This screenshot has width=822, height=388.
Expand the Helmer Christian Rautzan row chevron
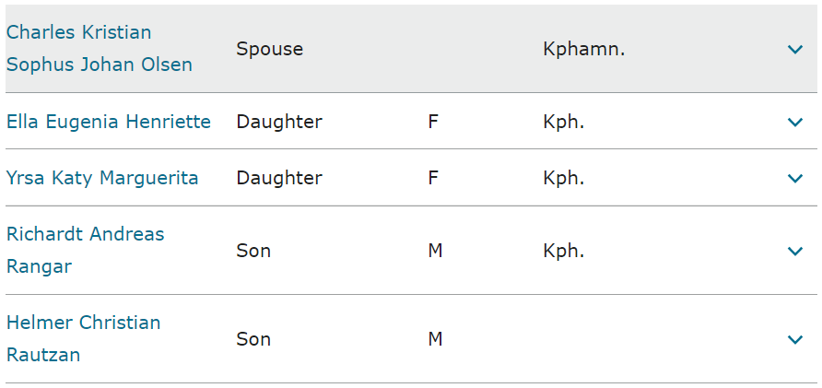(796, 339)
